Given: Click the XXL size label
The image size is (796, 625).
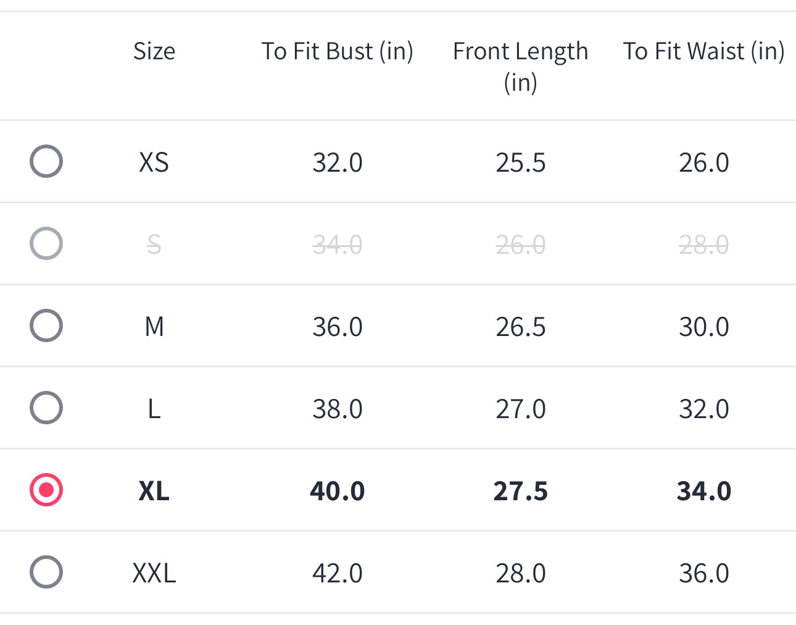Looking at the screenshot, I should coord(154,574).
